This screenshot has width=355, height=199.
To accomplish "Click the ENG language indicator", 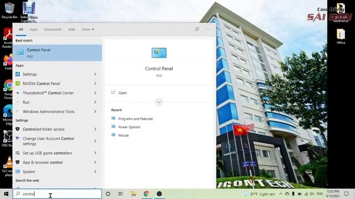I will (319, 194).
